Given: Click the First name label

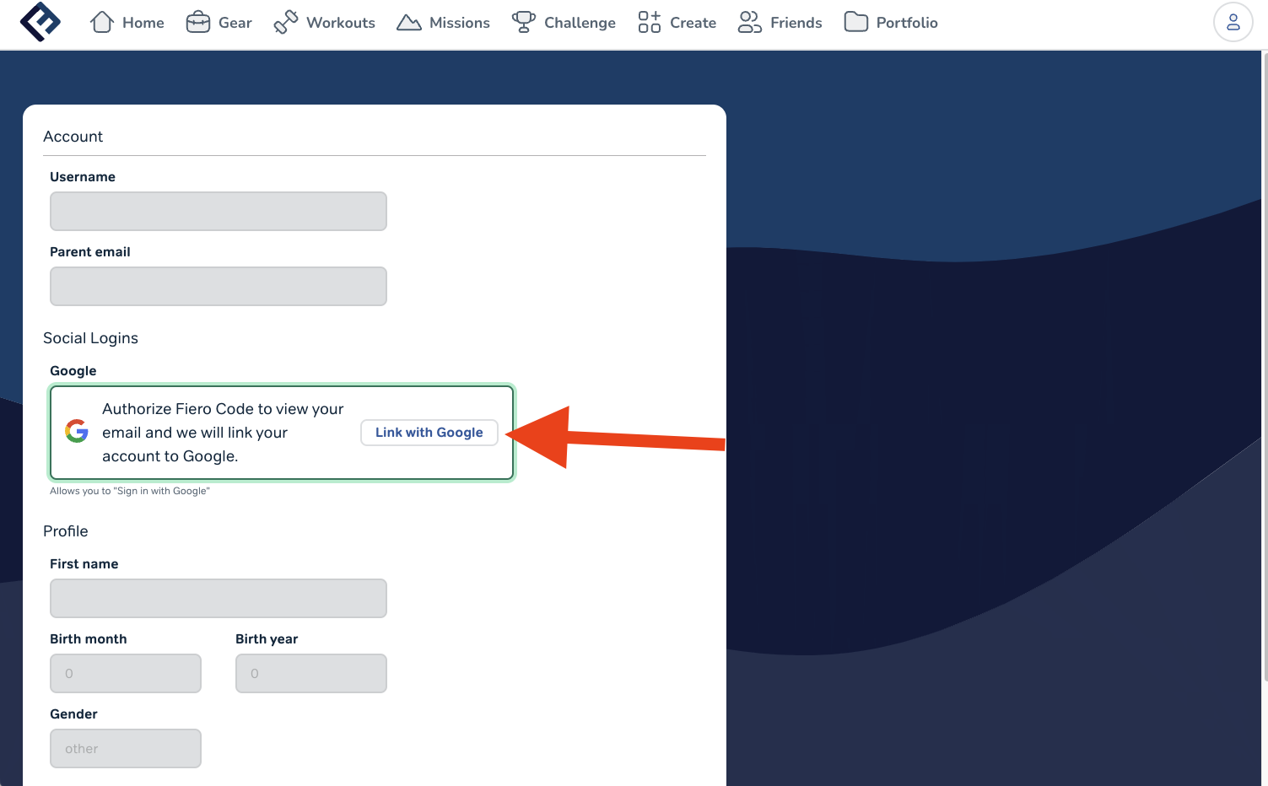Looking at the screenshot, I should coord(84,564).
